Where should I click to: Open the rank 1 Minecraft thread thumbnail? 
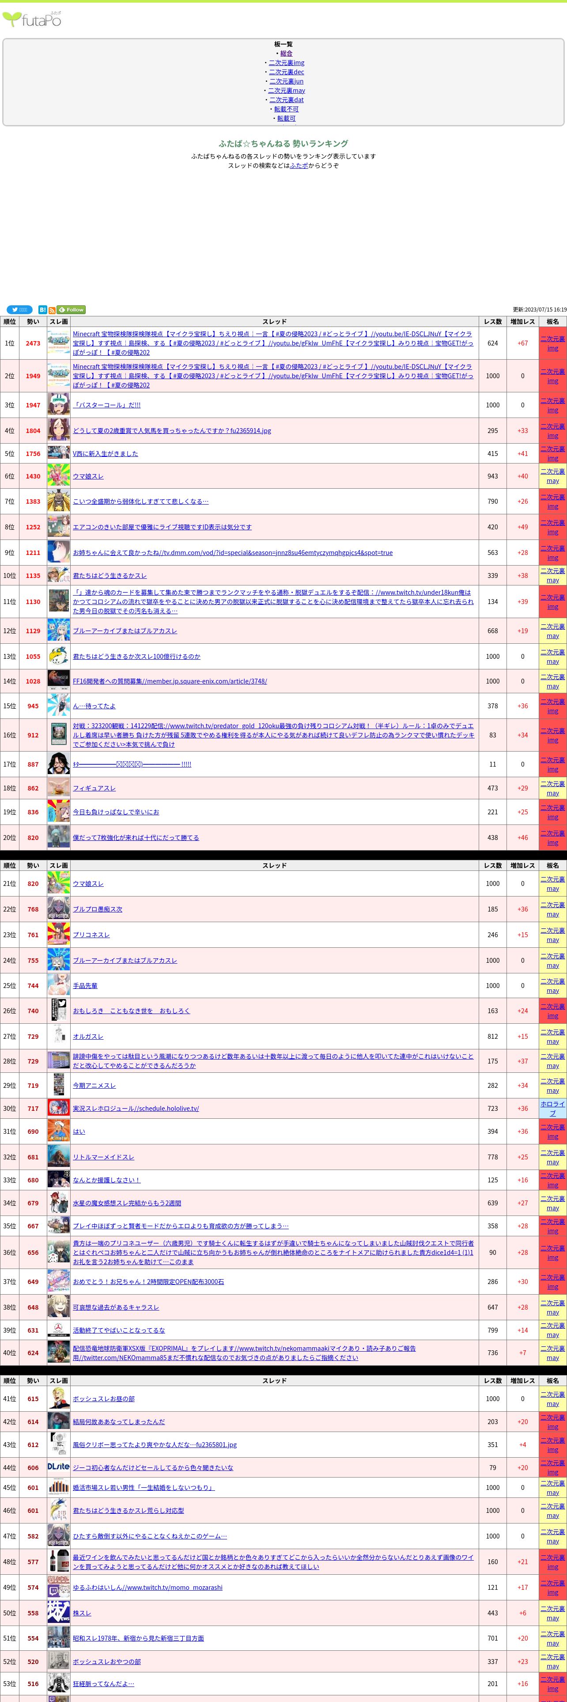[x=59, y=344]
